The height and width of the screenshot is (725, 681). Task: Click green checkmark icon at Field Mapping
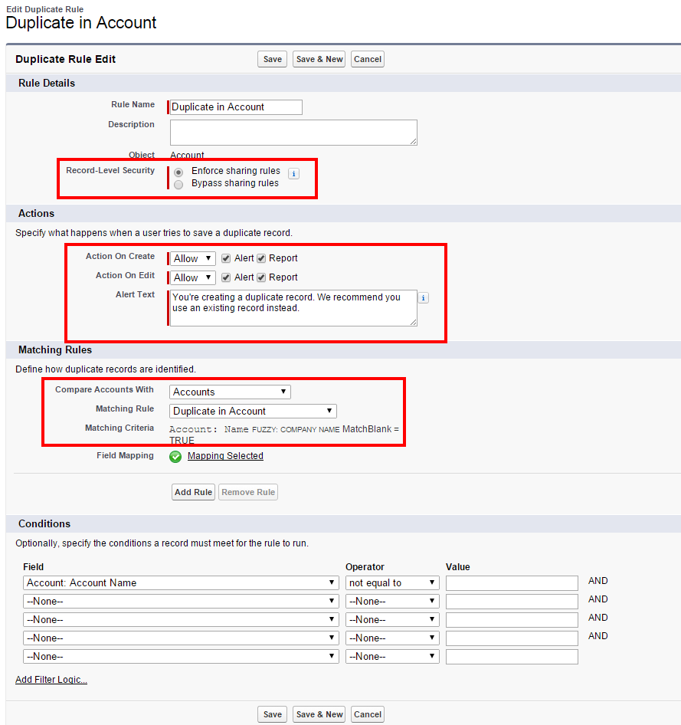point(175,457)
